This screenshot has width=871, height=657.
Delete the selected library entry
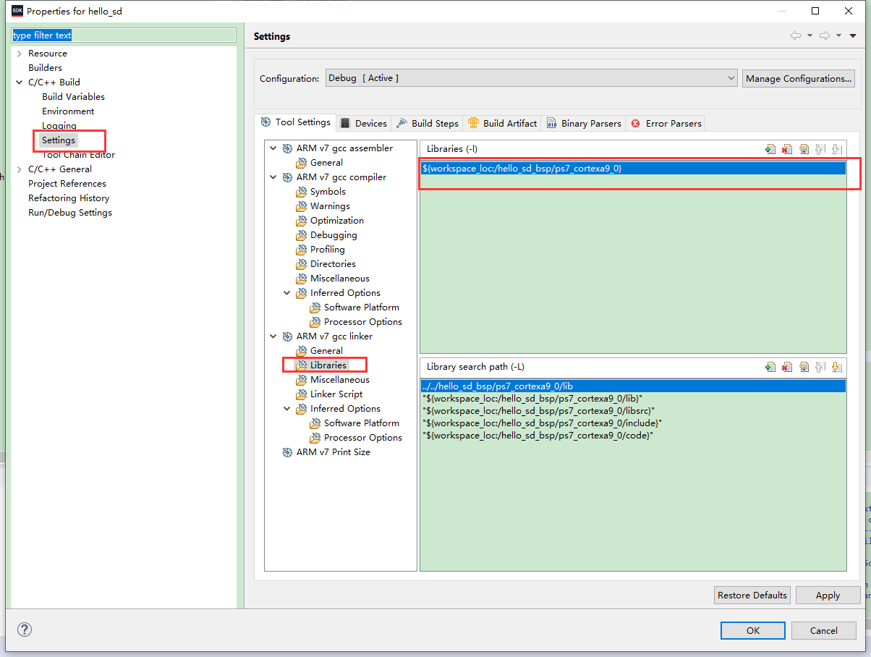786,148
